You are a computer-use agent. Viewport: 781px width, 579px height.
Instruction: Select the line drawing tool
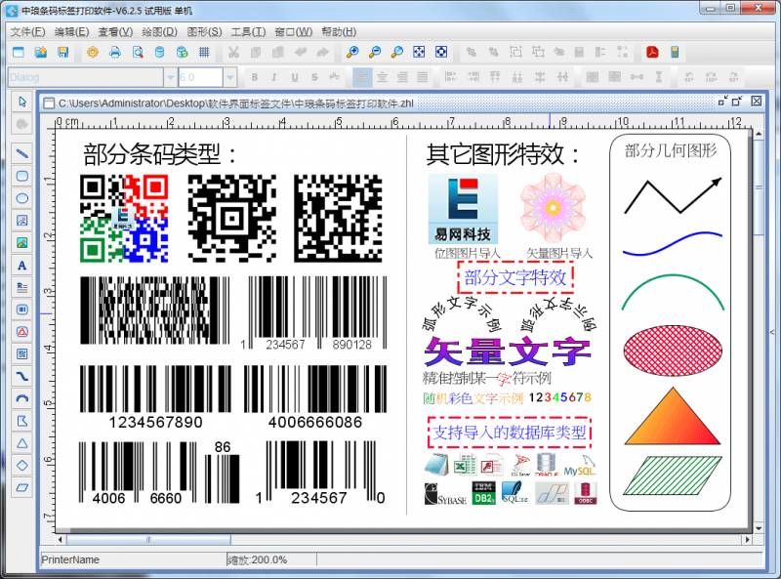pyautogui.click(x=21, y=153)
